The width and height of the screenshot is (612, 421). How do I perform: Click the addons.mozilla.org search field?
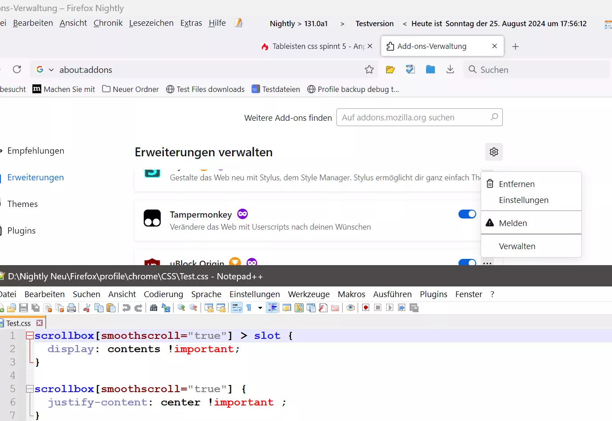[x=419, y=117]
